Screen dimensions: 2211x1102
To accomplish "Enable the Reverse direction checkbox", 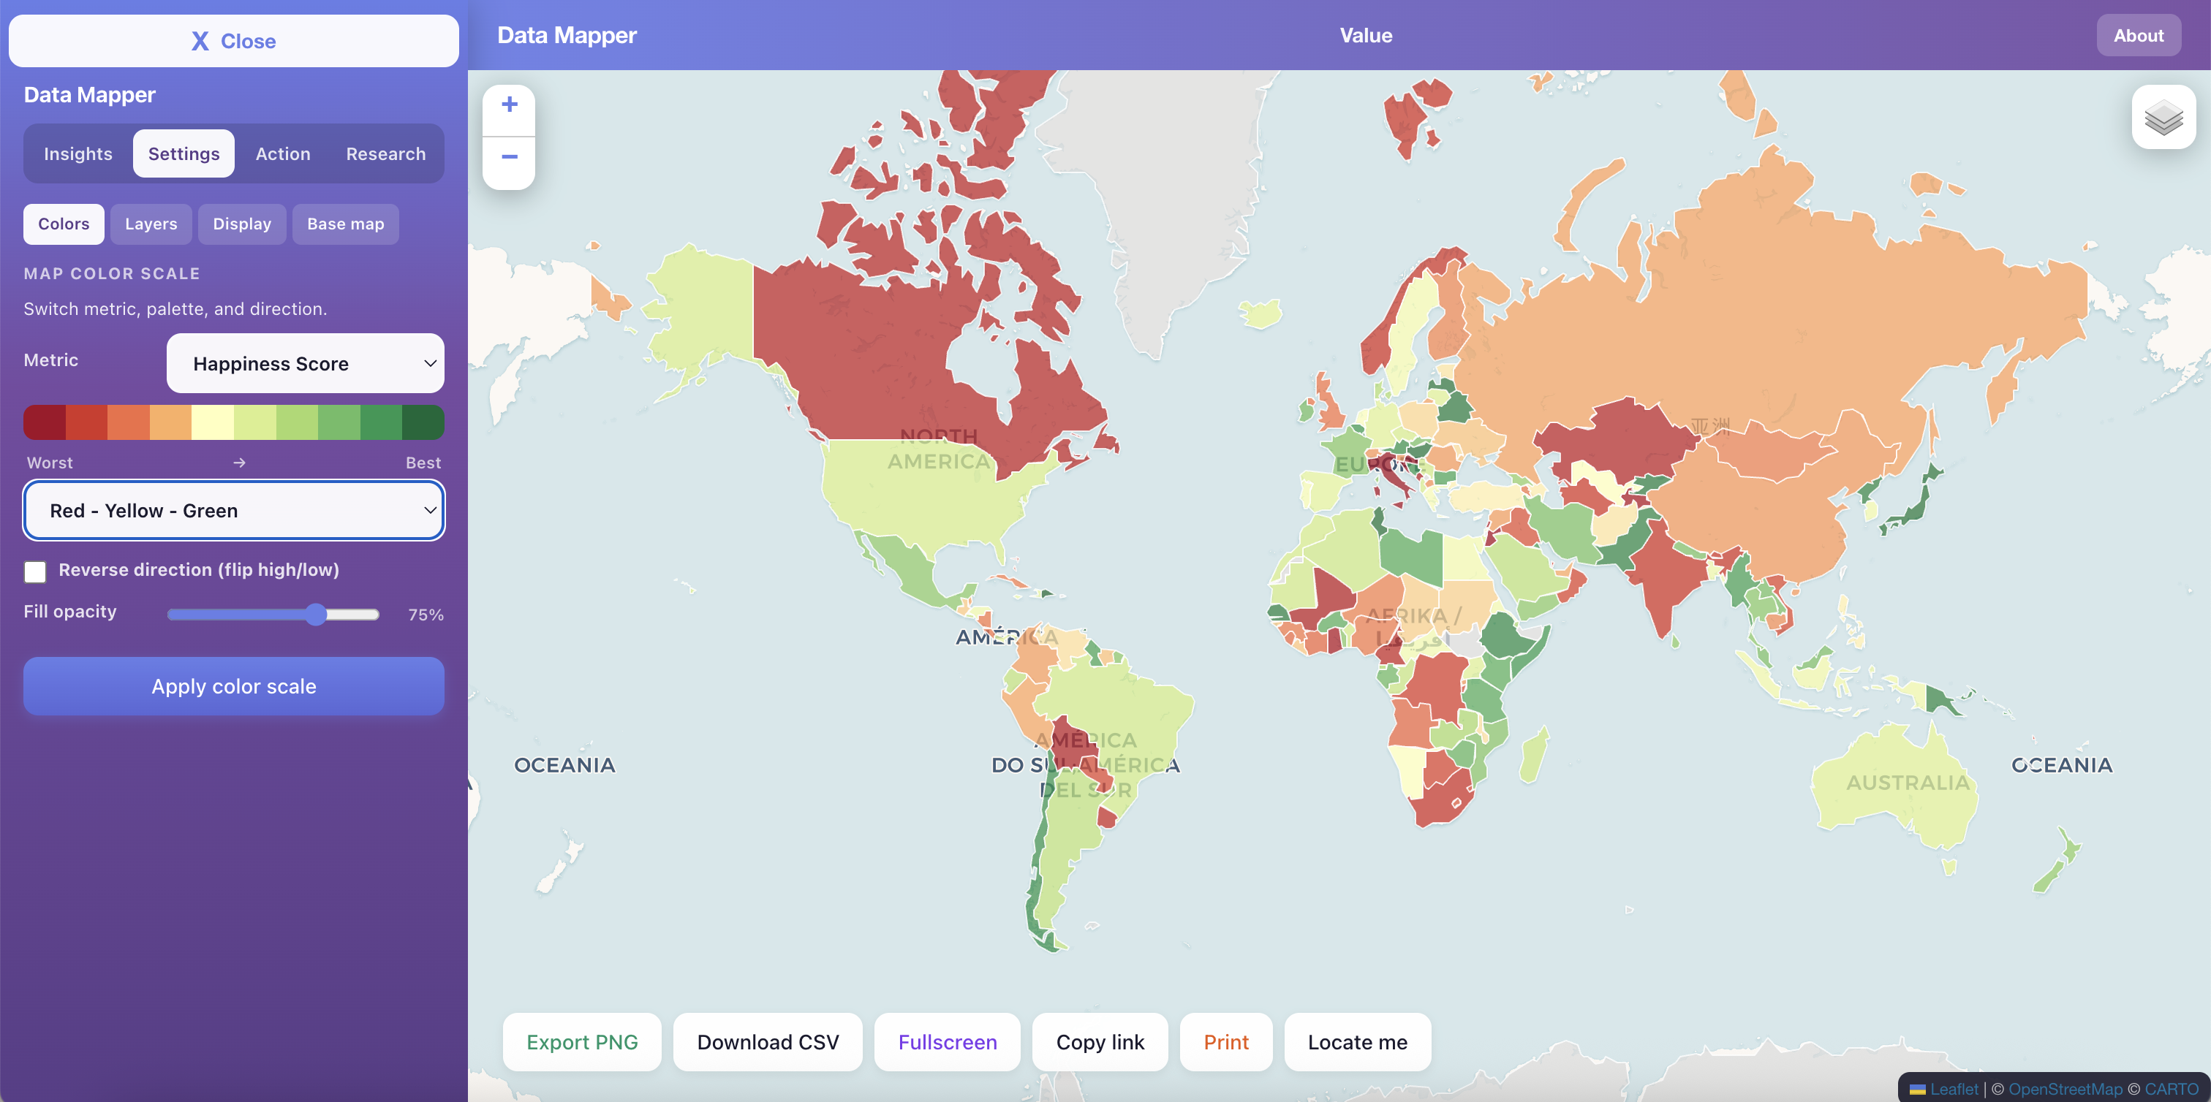I will tap(35, 571).
